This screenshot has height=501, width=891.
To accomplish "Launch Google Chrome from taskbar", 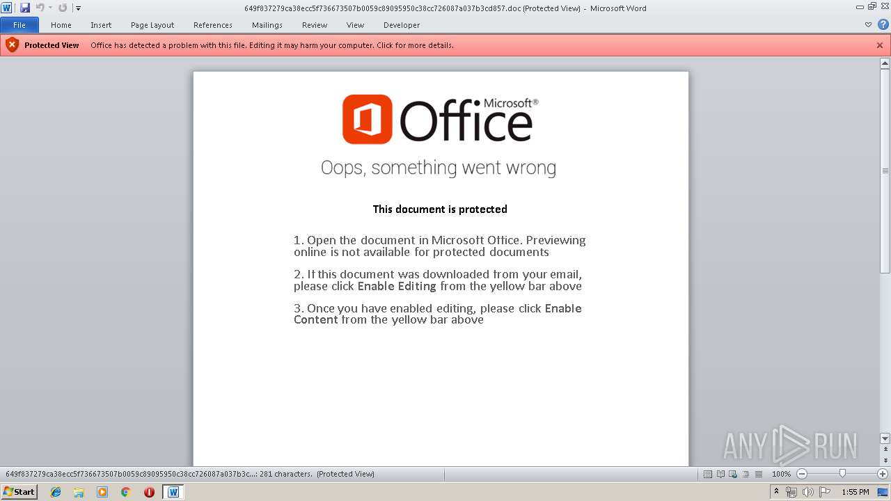I will [125, 492].
